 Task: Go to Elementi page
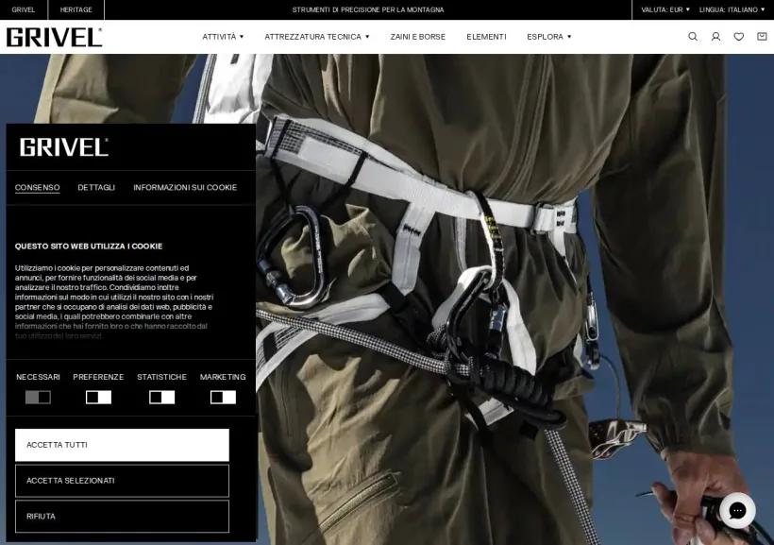[486, 37]
